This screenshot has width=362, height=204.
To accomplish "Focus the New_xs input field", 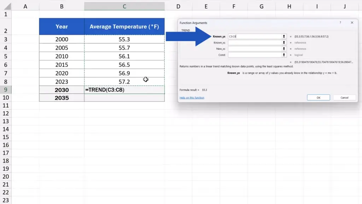I will tap(255, 49).
